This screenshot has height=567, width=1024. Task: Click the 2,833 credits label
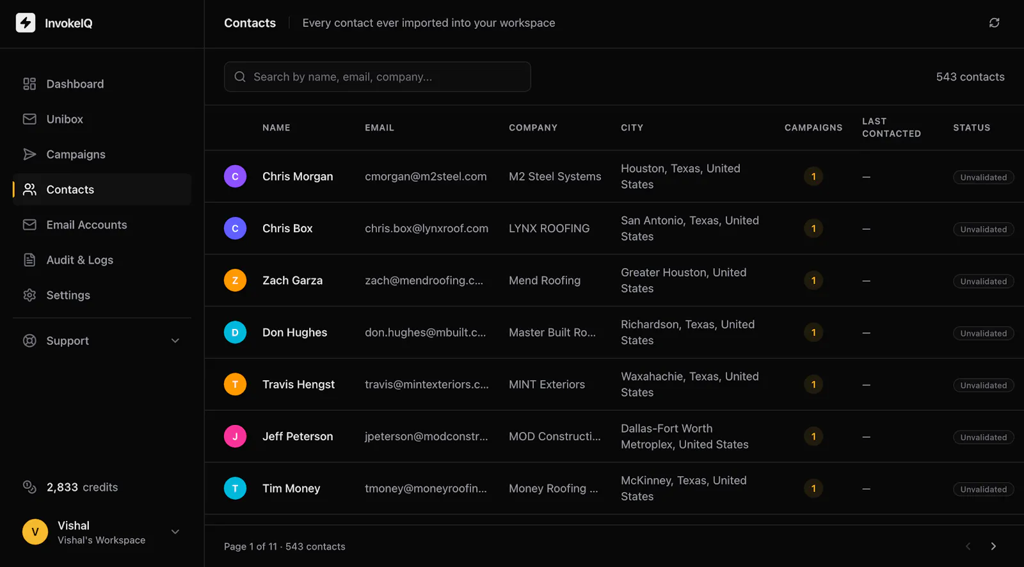[x=82, y=487]
